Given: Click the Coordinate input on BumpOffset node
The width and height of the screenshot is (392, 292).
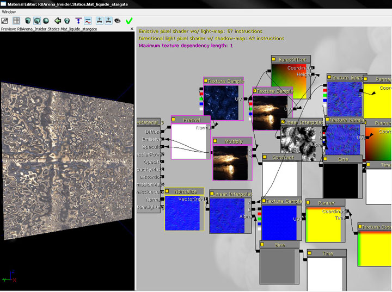Looking at the screenshot, I should point(313,67).
